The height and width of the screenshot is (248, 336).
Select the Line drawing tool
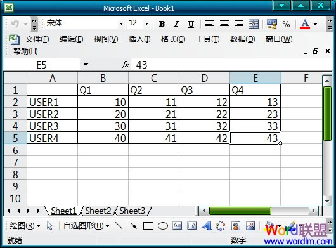[119, 226]
